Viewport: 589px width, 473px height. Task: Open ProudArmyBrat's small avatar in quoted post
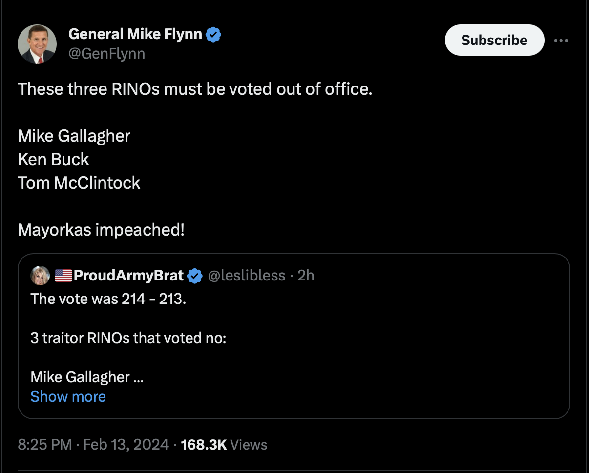click(40, 276)
